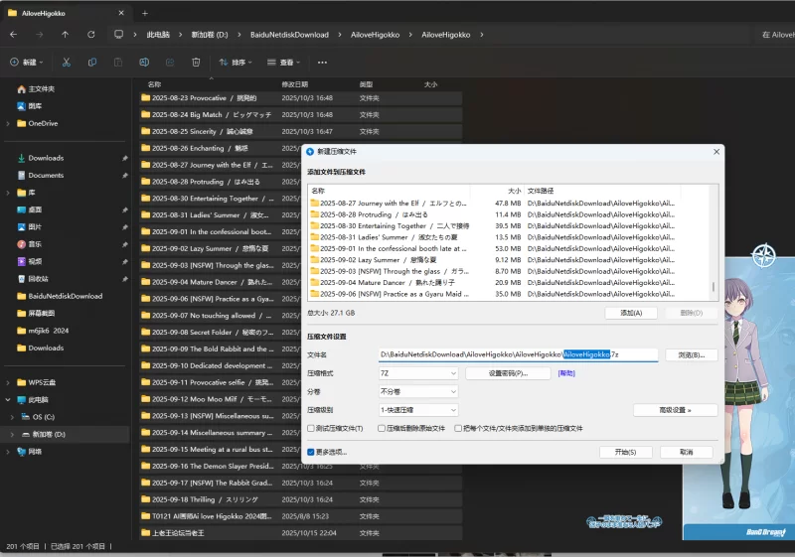Click the 开始(S) button

625,452
